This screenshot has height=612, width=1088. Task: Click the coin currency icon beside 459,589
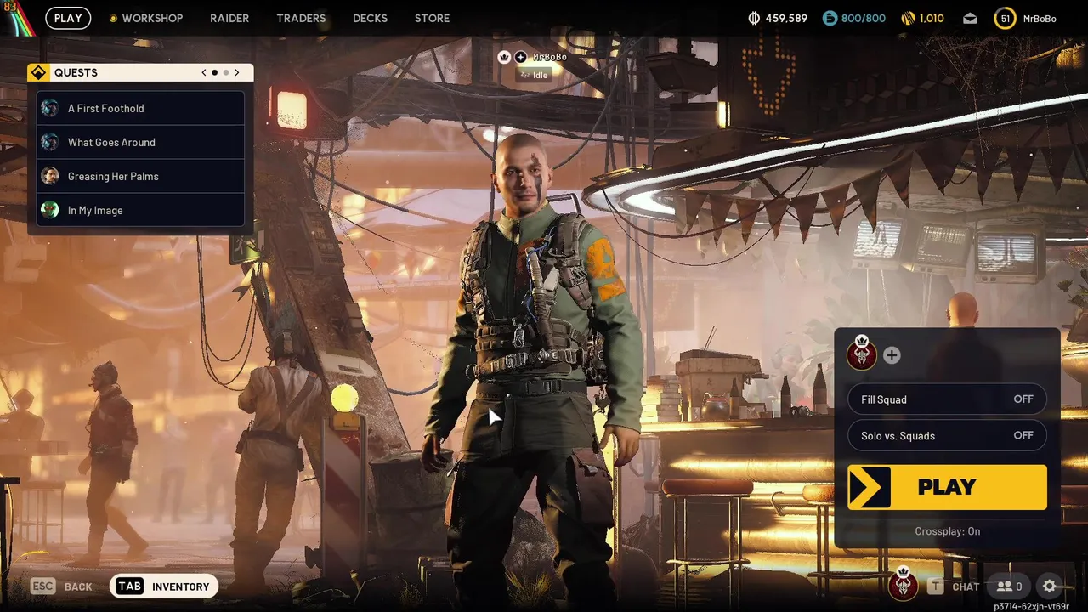tap(753, 18)
